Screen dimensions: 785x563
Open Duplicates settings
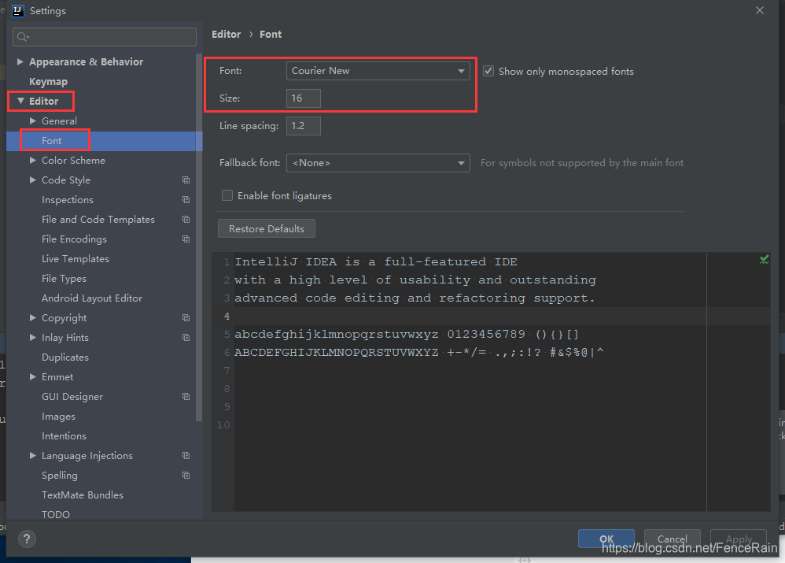(x=65, y=357)
